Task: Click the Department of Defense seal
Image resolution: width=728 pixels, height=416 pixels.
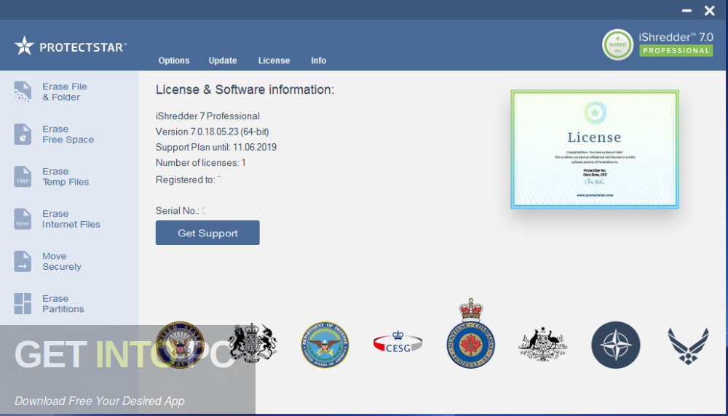Action: click(325, 345)
